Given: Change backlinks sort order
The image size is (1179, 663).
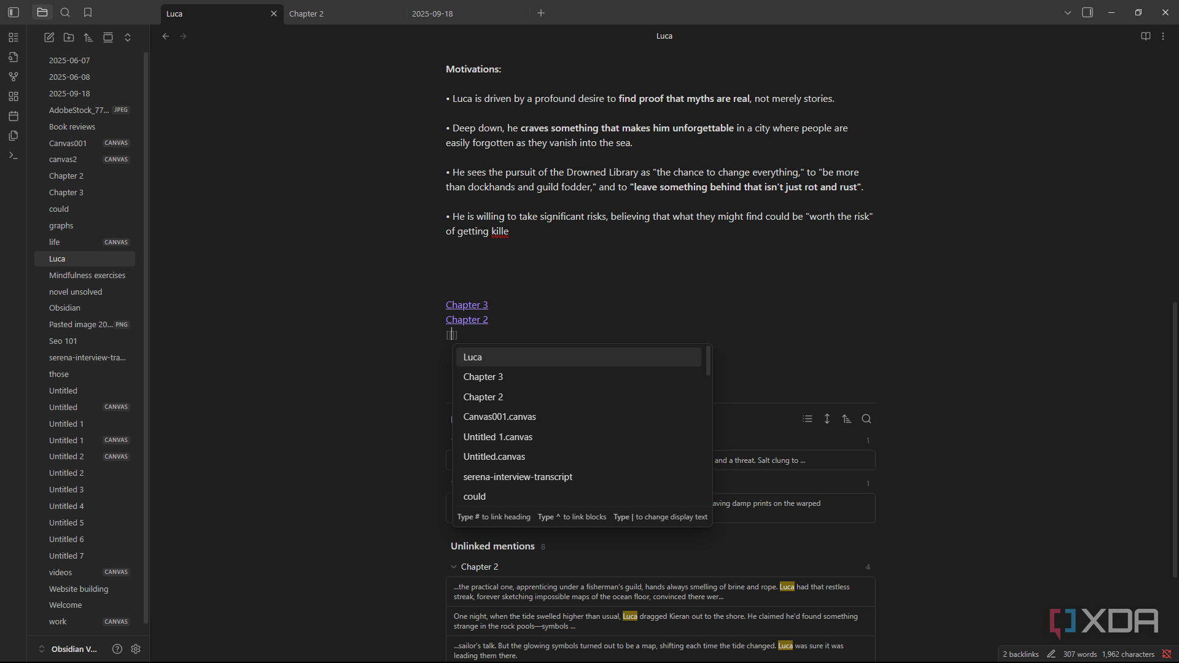Looking at the screenshot, I should point(847,419).
